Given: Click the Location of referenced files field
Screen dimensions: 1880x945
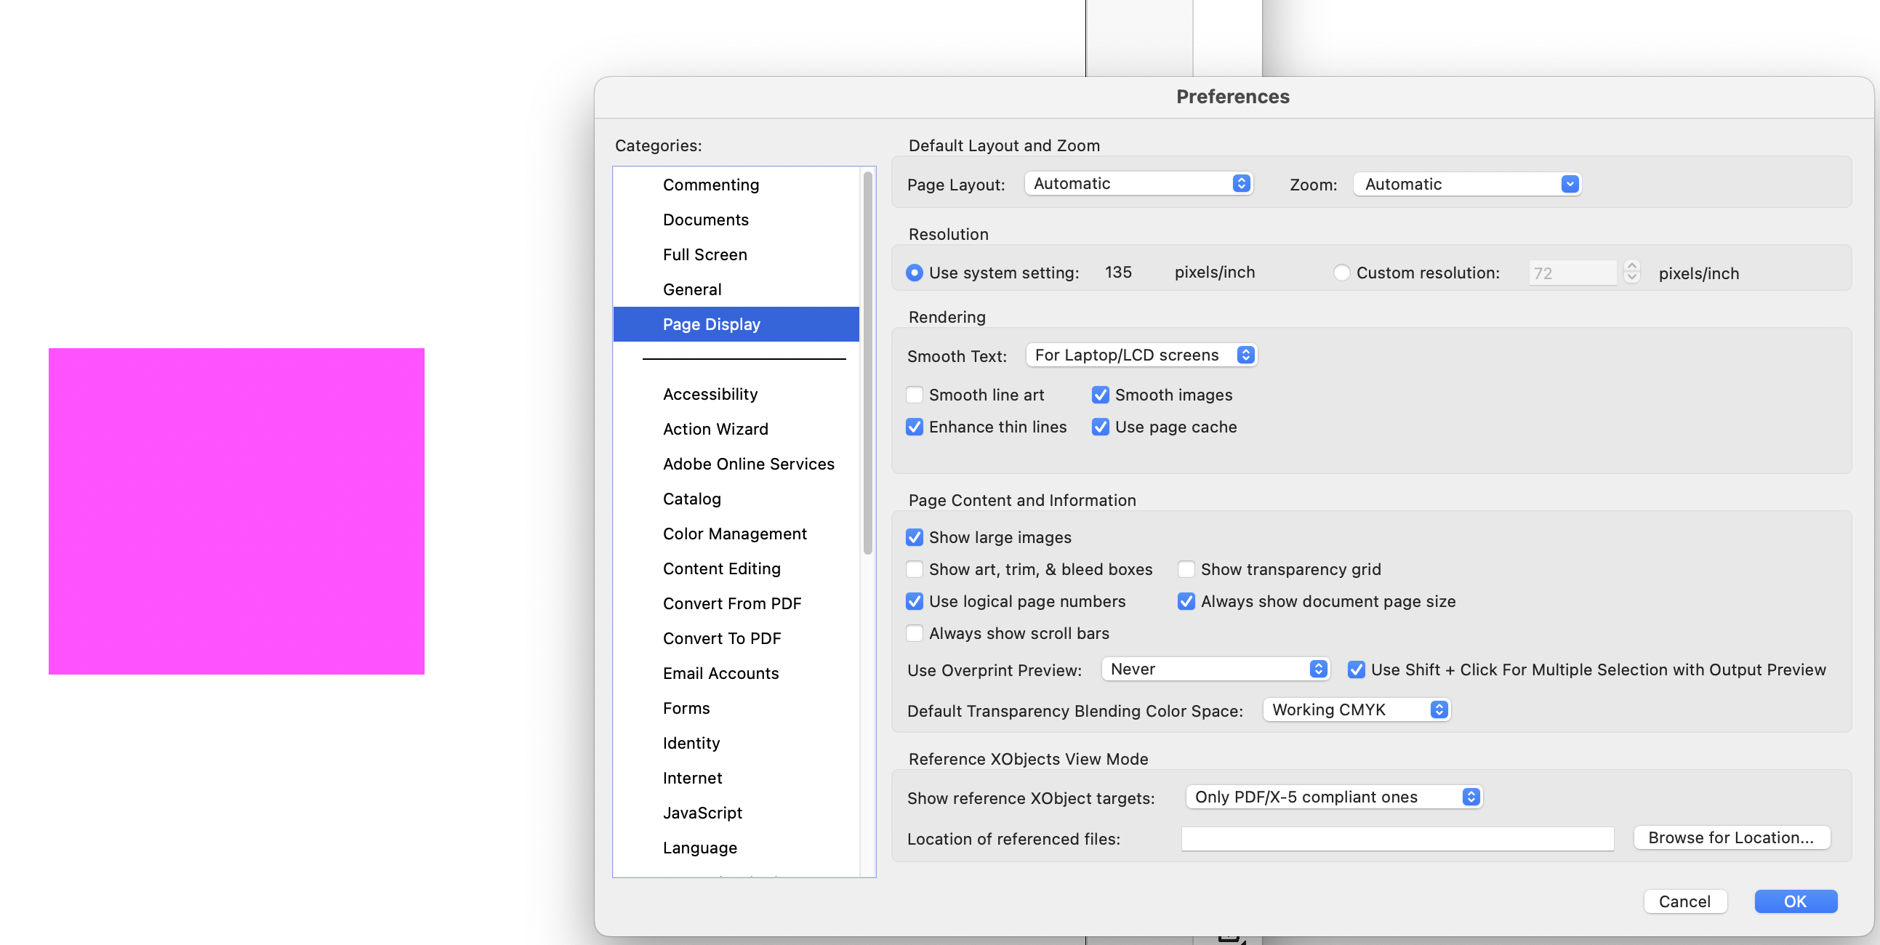Looking at the screenshot, I should click(1397, 838).
